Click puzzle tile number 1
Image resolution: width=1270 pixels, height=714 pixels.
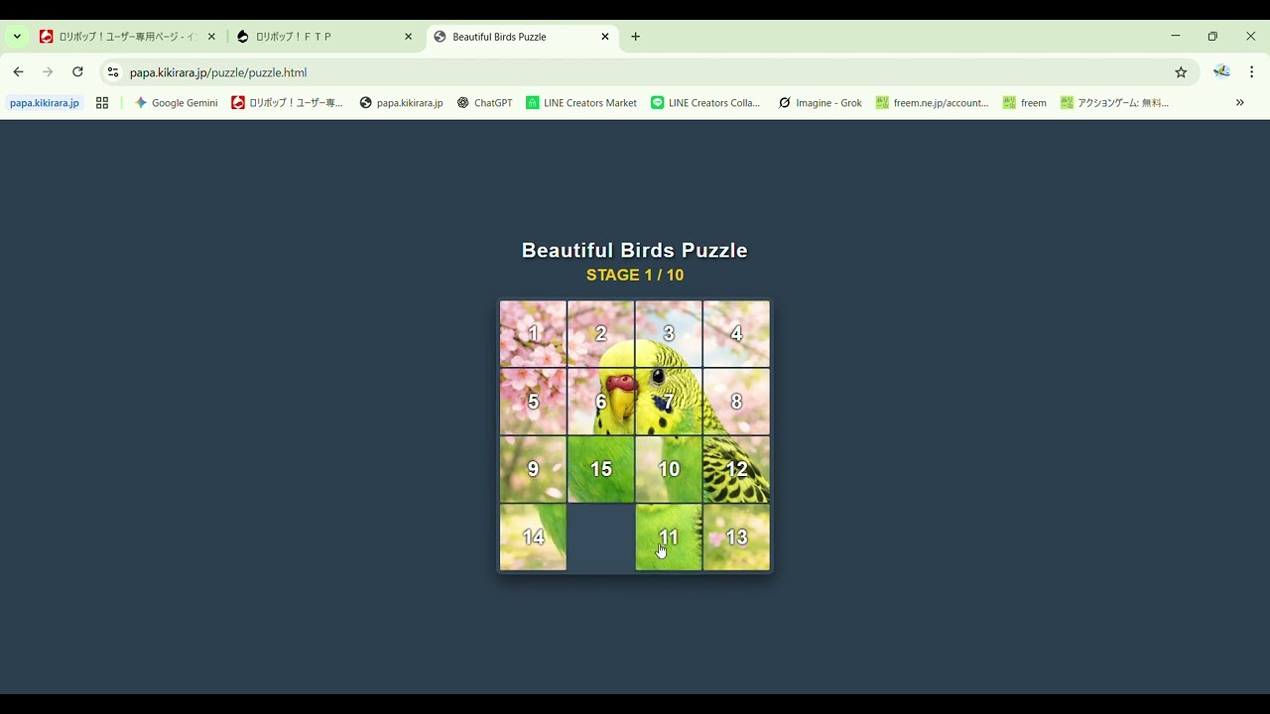(533, 334)
